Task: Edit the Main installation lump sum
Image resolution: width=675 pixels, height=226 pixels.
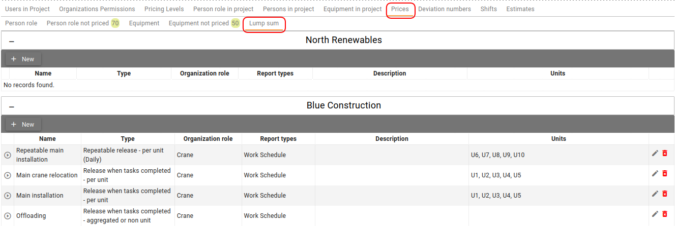Action: coord(655,194)
